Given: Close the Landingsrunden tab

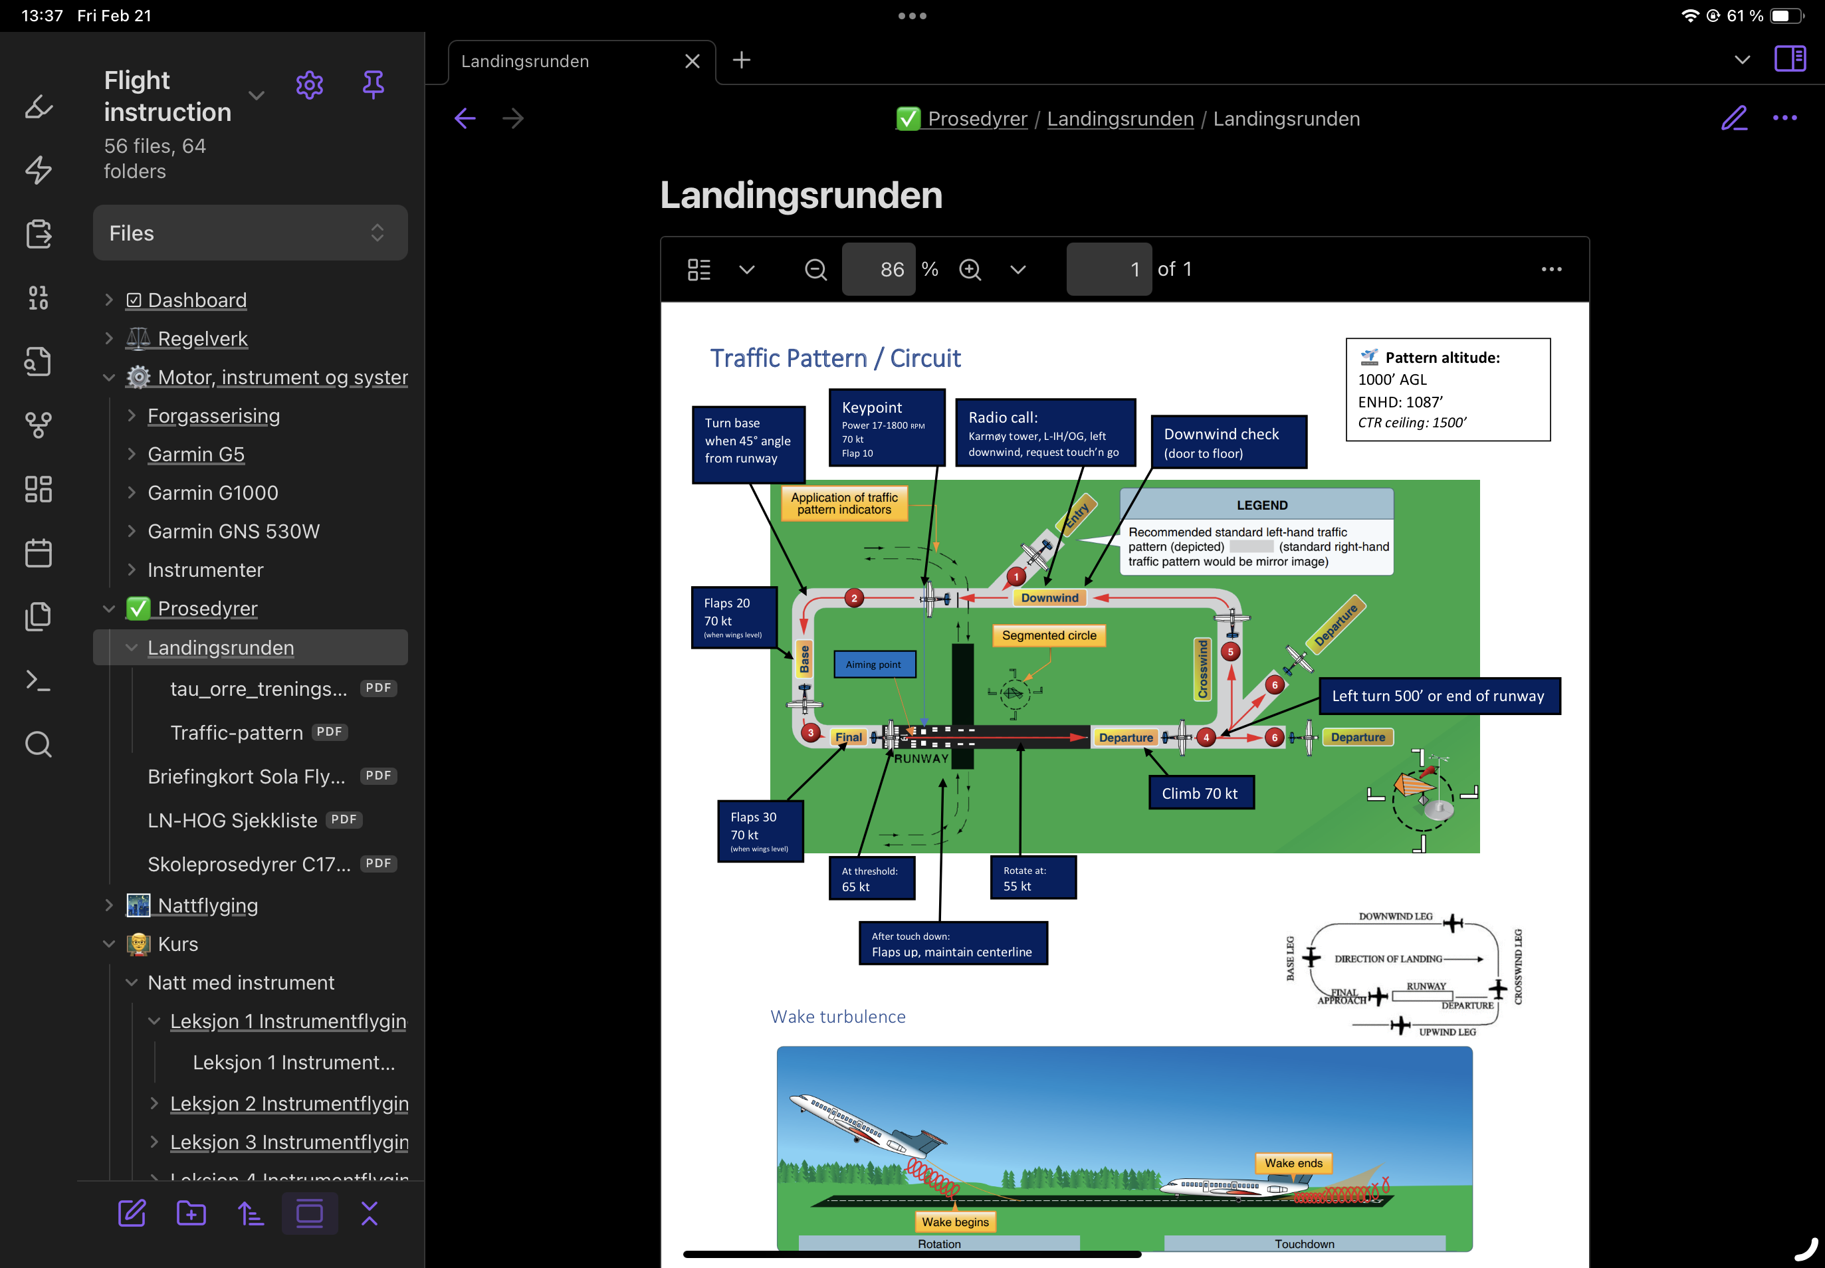Looking at the screenshot, I should (692, 61).
